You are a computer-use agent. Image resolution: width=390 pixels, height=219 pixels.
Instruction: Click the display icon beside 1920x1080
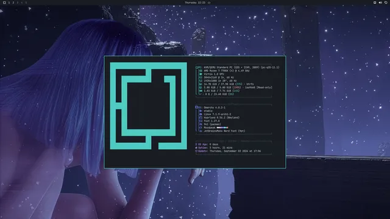pyautogui.click(x=200, y=81)
